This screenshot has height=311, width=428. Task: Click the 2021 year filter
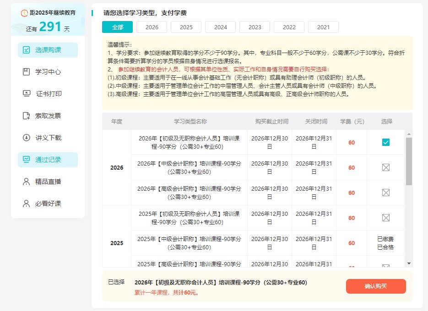point(323,27)
